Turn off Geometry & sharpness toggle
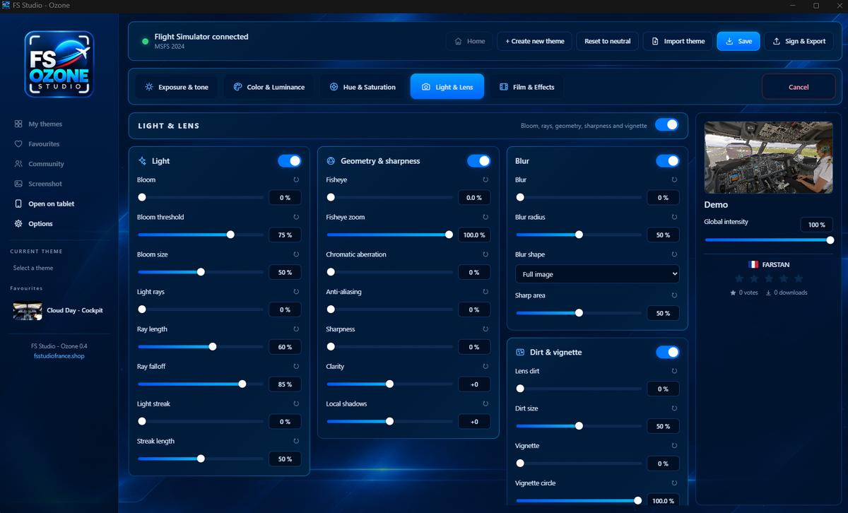848x513 pixels. [x=478, y=161]
